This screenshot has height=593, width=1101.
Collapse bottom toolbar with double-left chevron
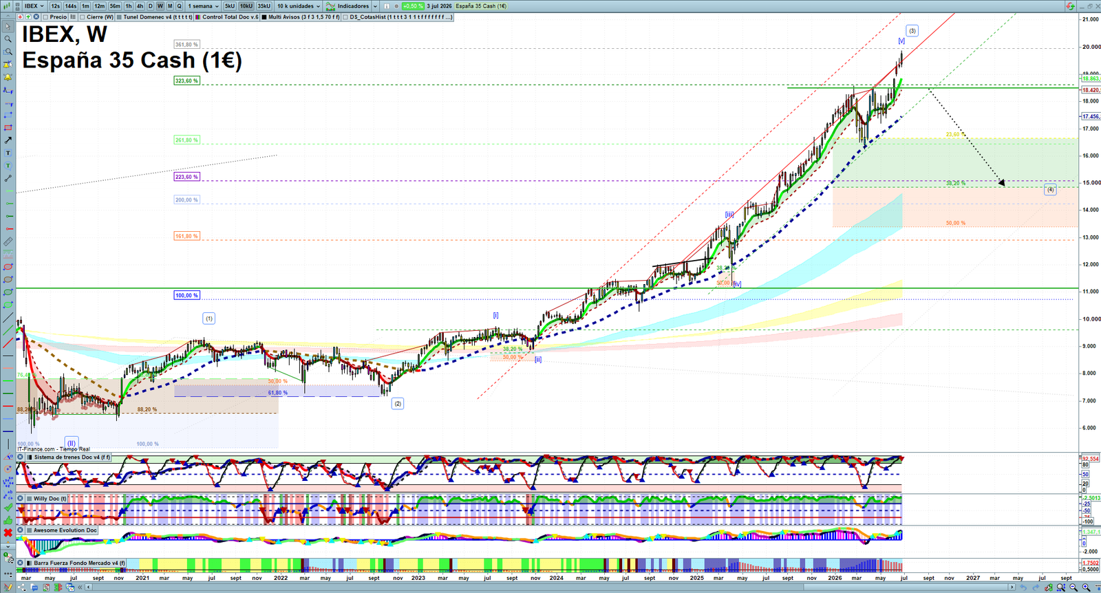(80, 587)
